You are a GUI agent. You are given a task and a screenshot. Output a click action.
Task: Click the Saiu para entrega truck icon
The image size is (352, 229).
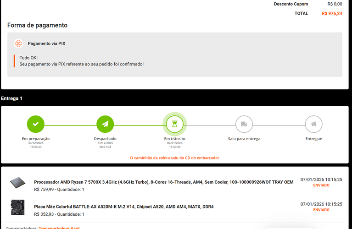244,124
